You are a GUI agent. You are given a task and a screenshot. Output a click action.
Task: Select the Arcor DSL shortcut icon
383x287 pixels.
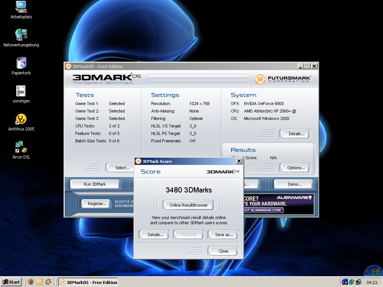(x=21, y=150)
